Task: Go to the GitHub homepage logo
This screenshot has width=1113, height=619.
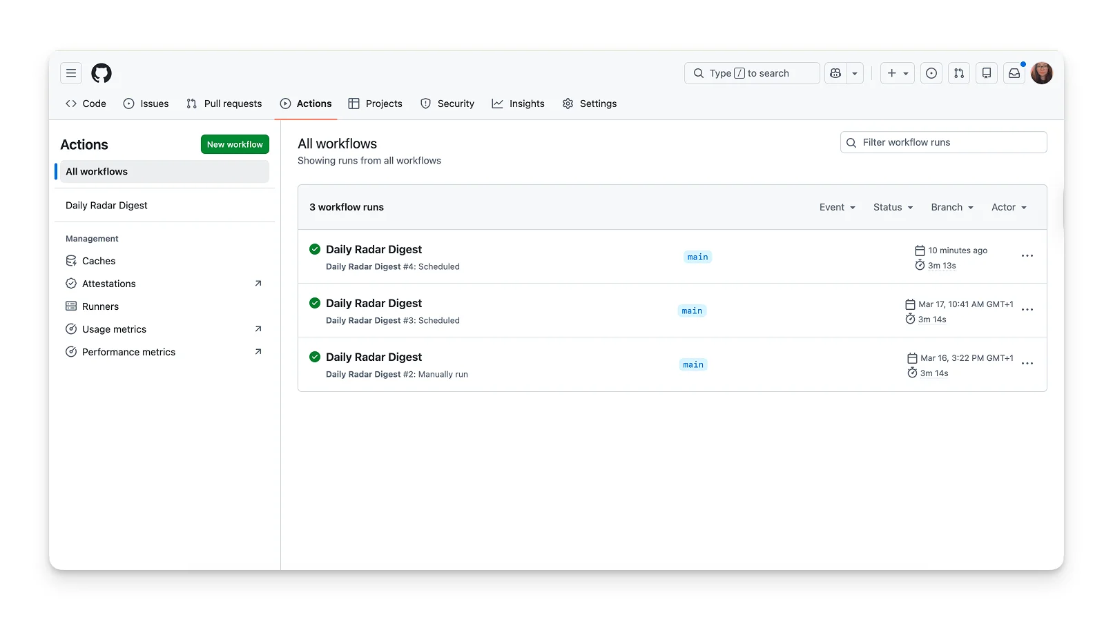Action: coord(101,73)
